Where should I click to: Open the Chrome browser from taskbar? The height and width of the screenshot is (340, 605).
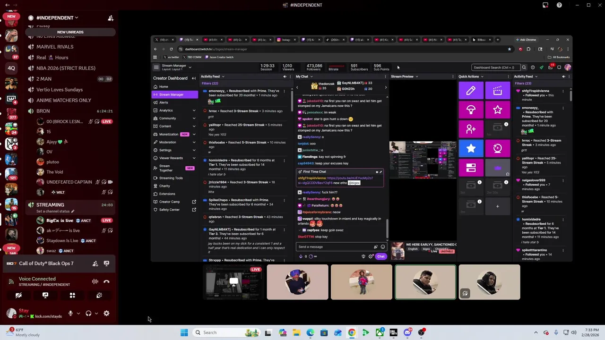click(x=352, y=332)
